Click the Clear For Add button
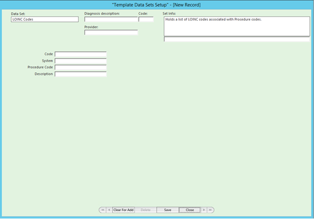 point(123,210)
